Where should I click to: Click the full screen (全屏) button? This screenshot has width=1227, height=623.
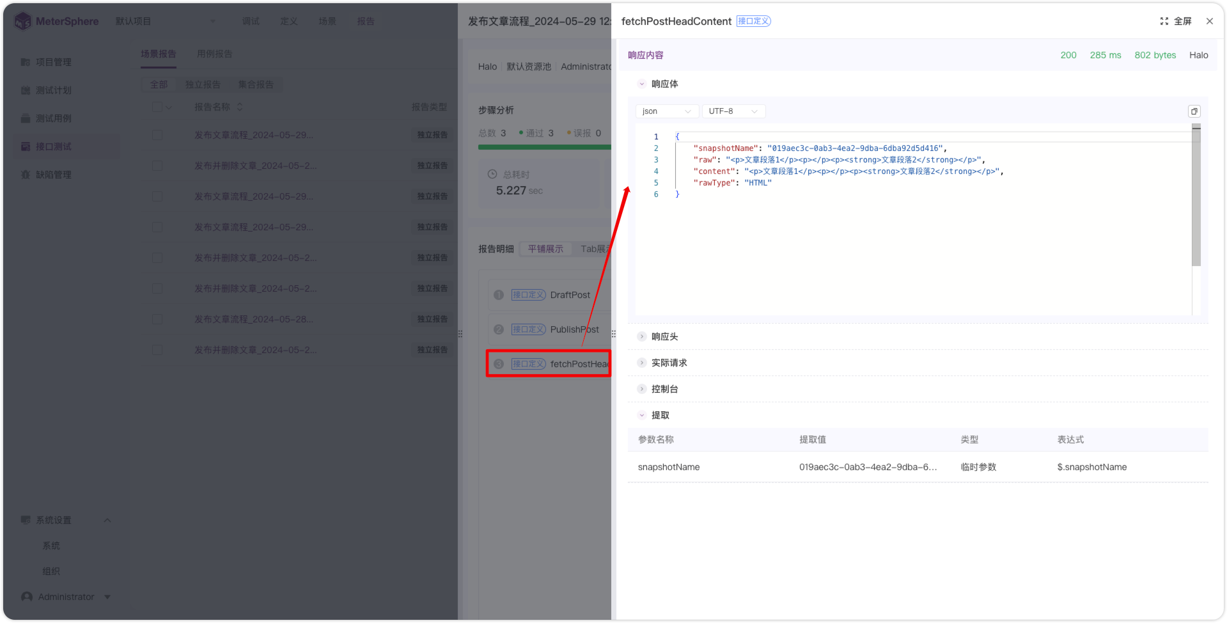[1176, 21]
